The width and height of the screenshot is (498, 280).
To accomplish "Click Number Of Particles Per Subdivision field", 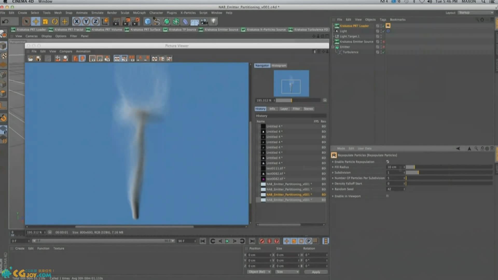I will point(396,178).
